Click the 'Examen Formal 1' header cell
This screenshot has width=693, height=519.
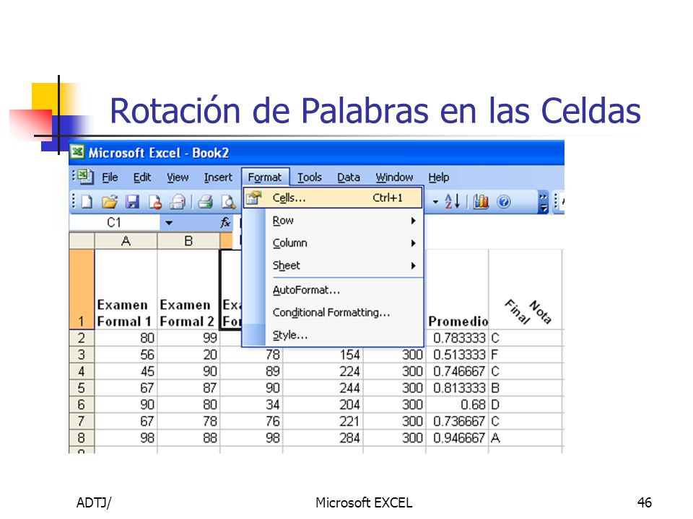(x=126, y=290)
